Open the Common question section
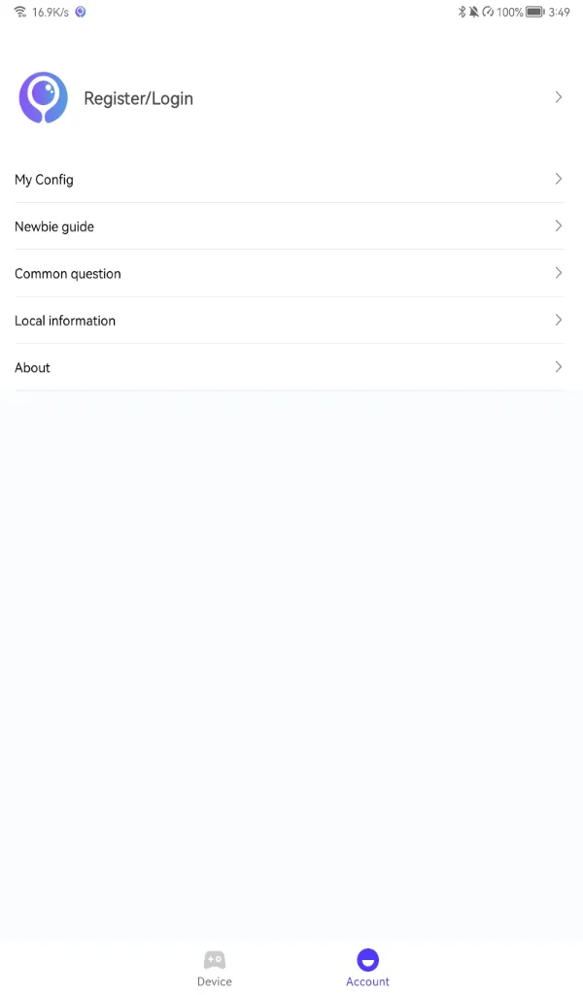This screenshot has width=583, height=995. (68, 273)
